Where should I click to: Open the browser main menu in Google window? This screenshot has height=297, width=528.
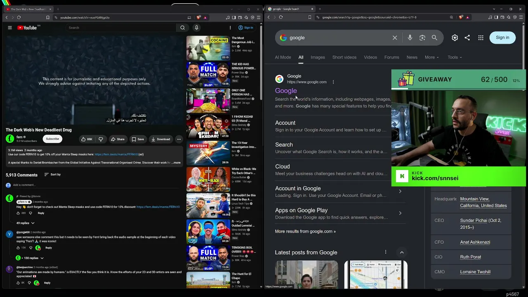tap(521, 17)
